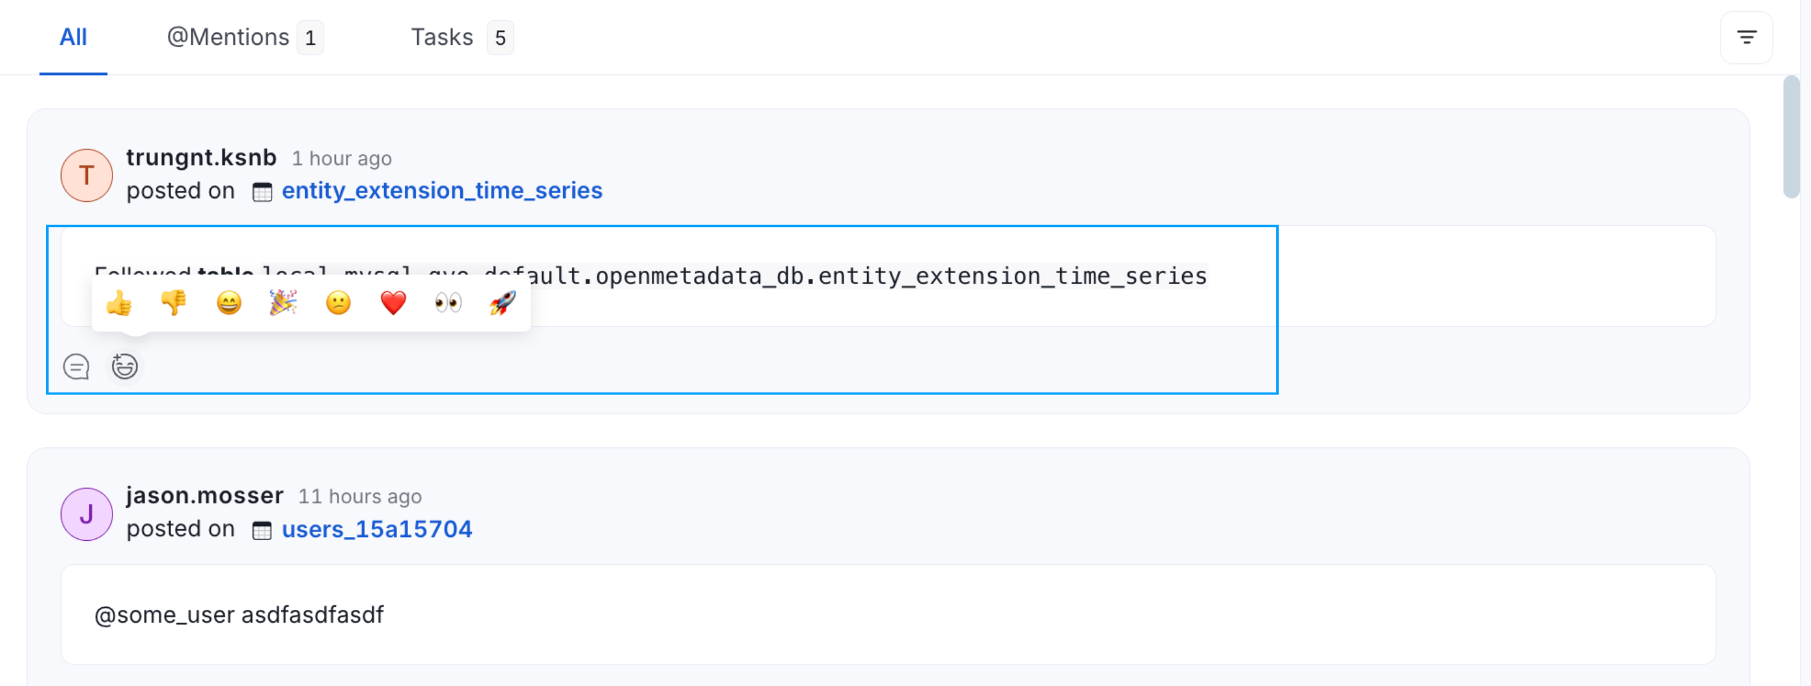React with the thumbs up emoji

[119, 303]
